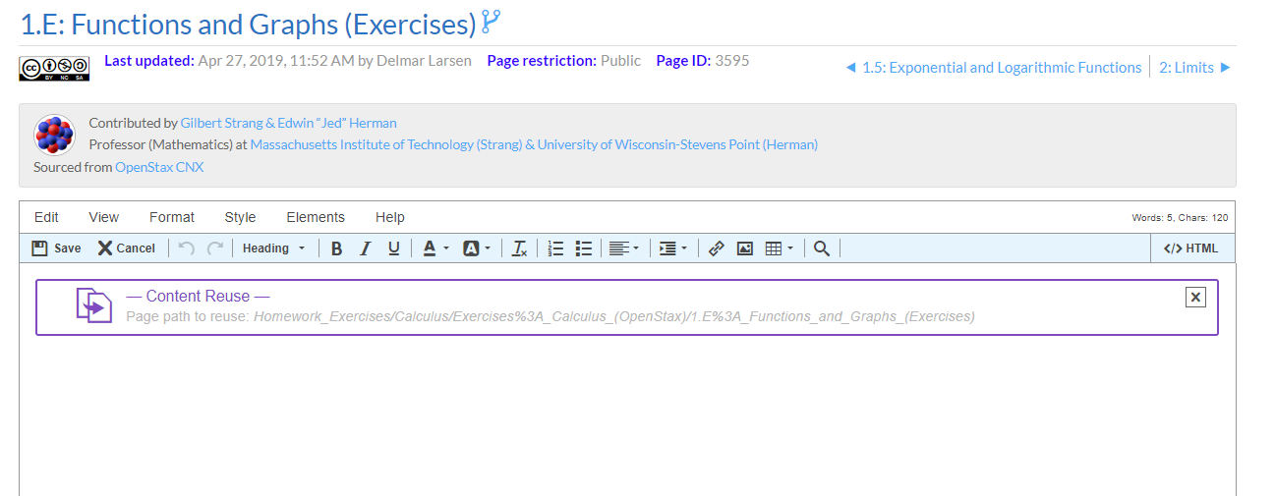Open the Heading style dropdown
Screen dimensions: 1275x496
274,248
